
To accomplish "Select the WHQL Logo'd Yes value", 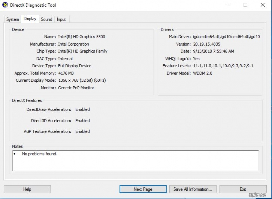I will 197,59.
